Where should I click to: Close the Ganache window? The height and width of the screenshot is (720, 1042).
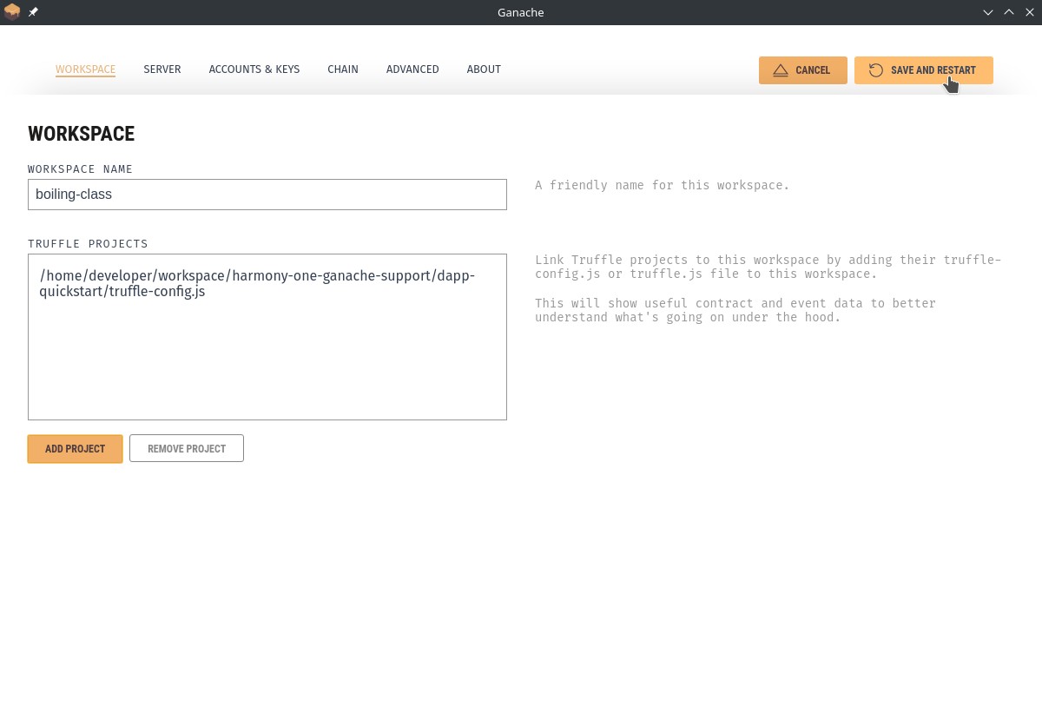(1030, 12)
